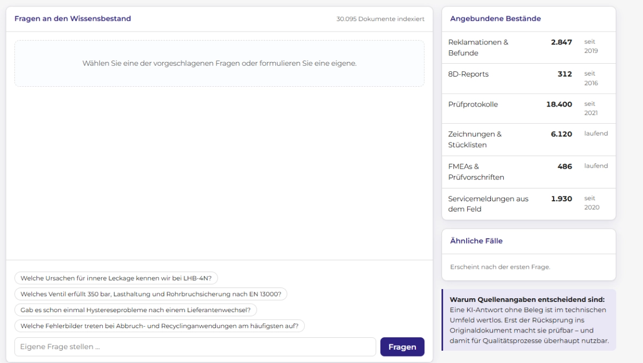Viewport: 643px width, 363px height.
Task: Click 'seit 2021' label beside Prüfprotokolle
Action: (591, 108)
